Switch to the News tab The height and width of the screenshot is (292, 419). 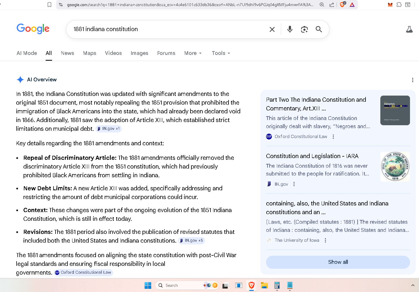(67, 53)
